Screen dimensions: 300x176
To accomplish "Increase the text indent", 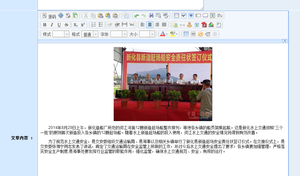I will (x=117, y=25).
